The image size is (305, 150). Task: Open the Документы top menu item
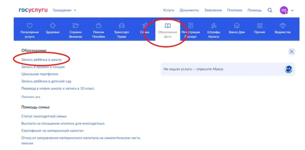pos(189,10)
